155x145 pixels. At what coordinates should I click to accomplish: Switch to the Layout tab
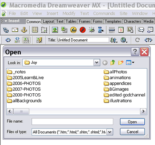click(48, 21)
